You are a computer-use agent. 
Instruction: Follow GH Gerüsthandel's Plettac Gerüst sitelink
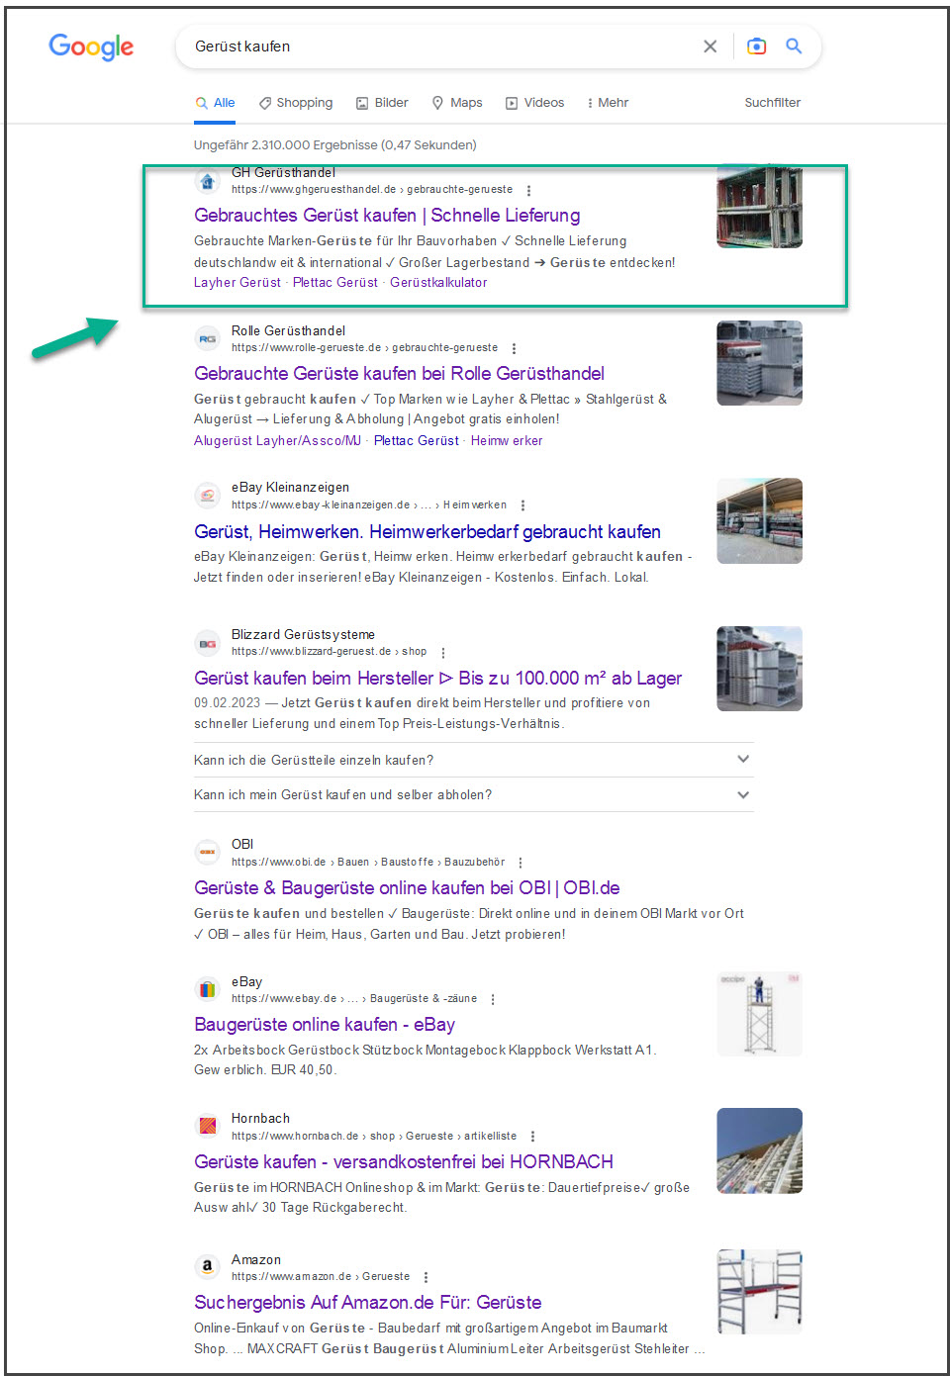click(x=335, y=283)
